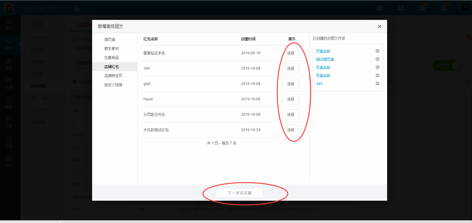Remove 测试微页面 from created content list
Viewport: 472px width, 223px height.
[x=377, y=59]
